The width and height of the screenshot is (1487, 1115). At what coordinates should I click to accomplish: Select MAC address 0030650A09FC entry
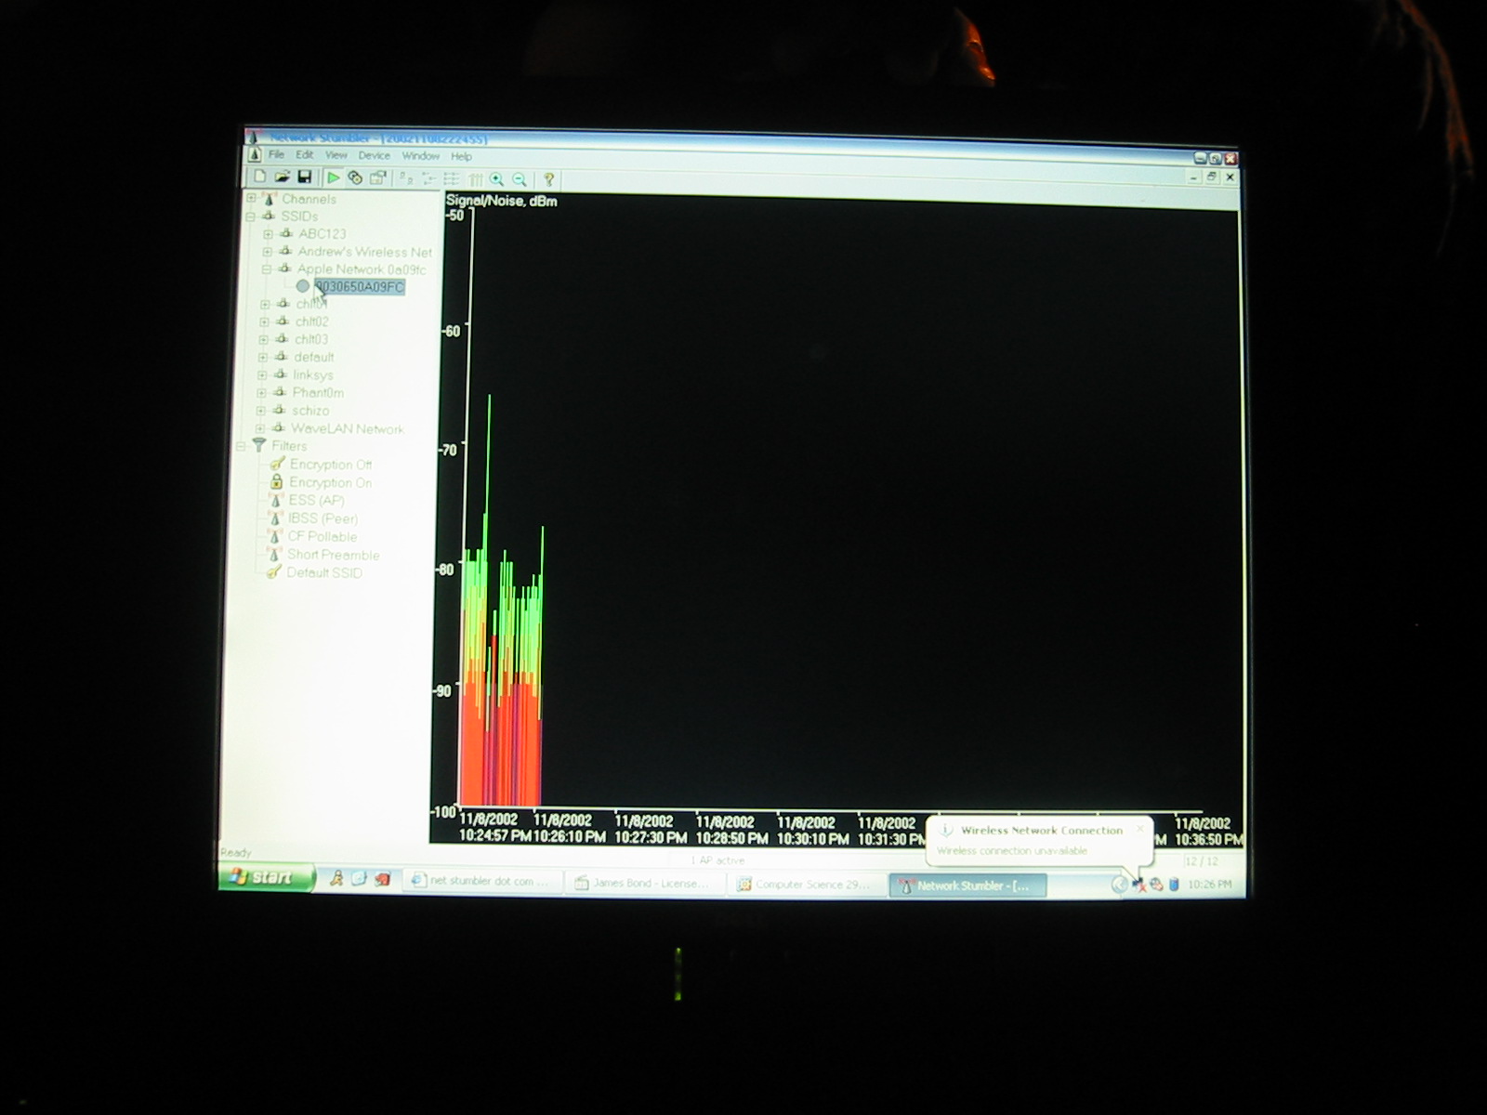(x=359, y=287)
